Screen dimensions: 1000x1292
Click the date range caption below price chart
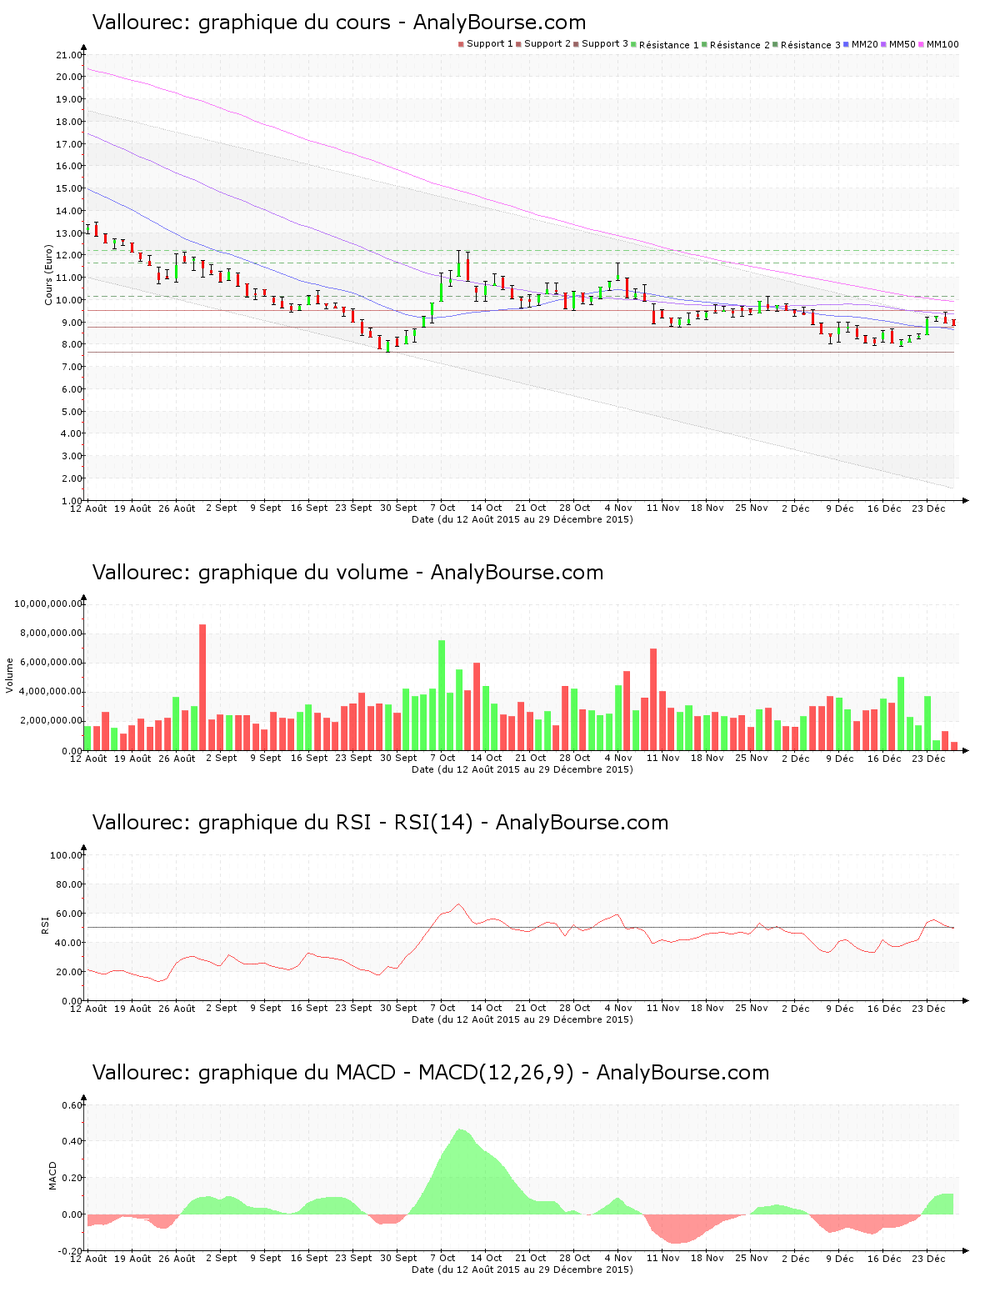point(522,519)
